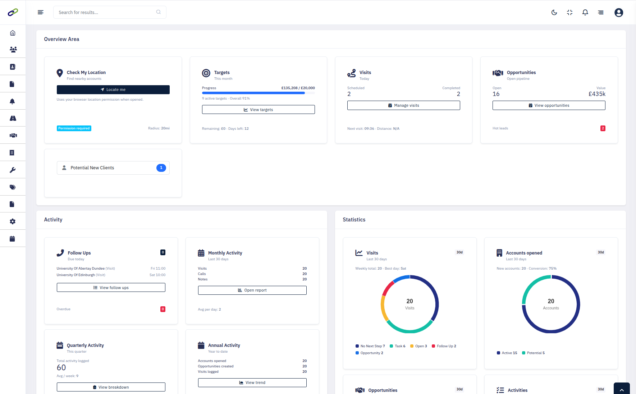Click the Opportunities handshake card icon
The width and height of the screenshot is (636, 394).
tap(498, 73)
